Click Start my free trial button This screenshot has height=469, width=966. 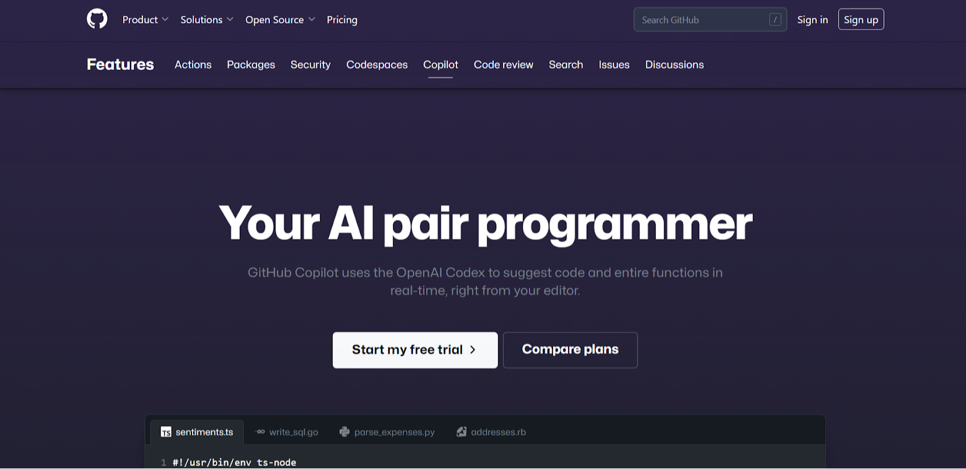pos(415,350)
